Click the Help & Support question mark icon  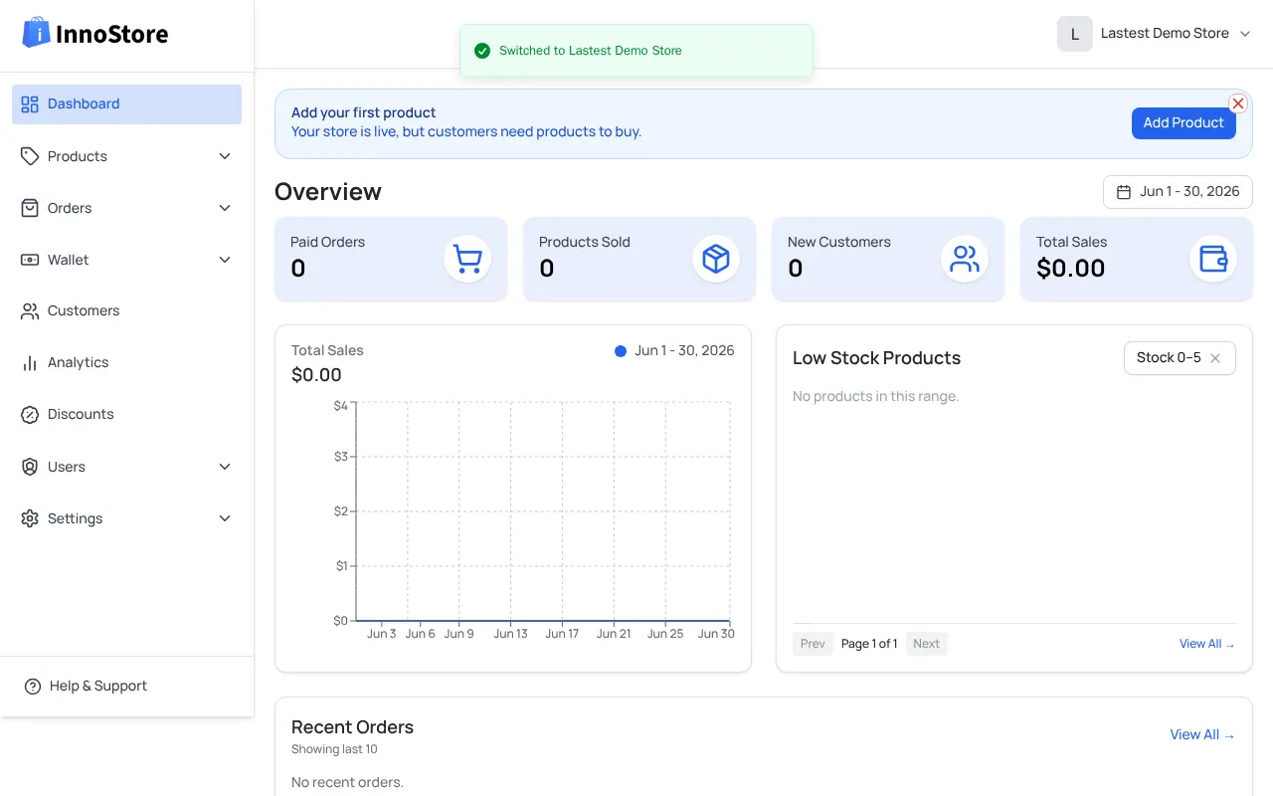33,687
